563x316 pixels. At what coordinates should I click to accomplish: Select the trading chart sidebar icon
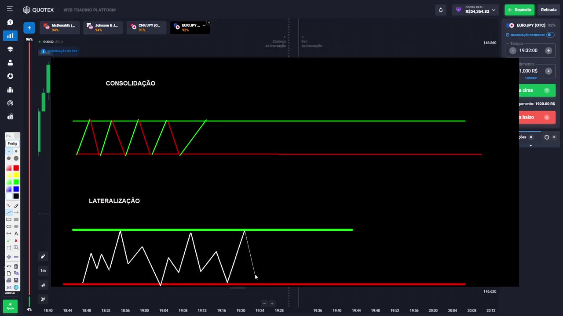[x=10, y=36]
